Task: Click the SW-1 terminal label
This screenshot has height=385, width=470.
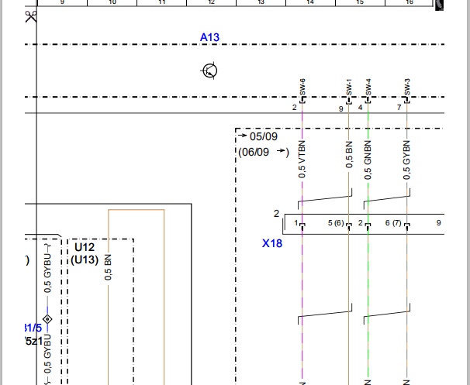Action: tap(348, 88)
